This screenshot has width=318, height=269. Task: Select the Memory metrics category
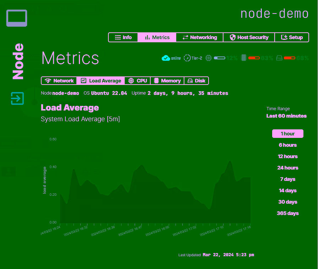[x=167, y=81]
